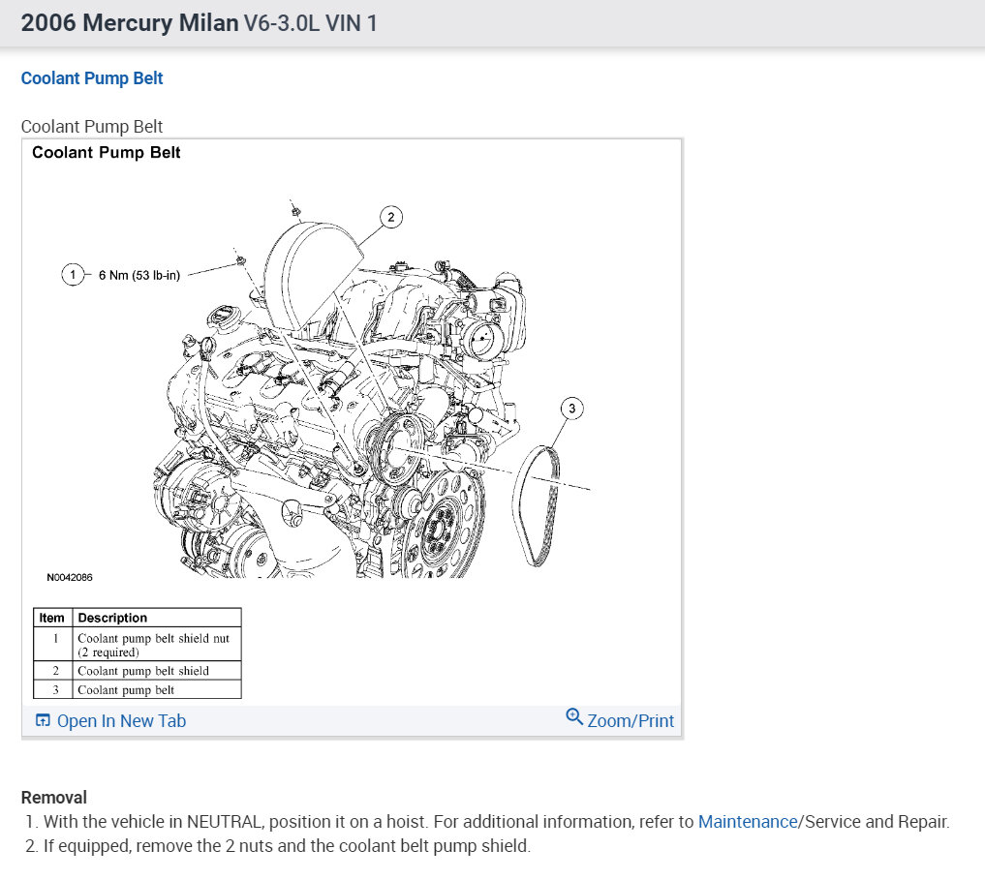
Task: Click the torque spec label 6 Nm (53 lb-in)
Action: [x=139, y=275]
